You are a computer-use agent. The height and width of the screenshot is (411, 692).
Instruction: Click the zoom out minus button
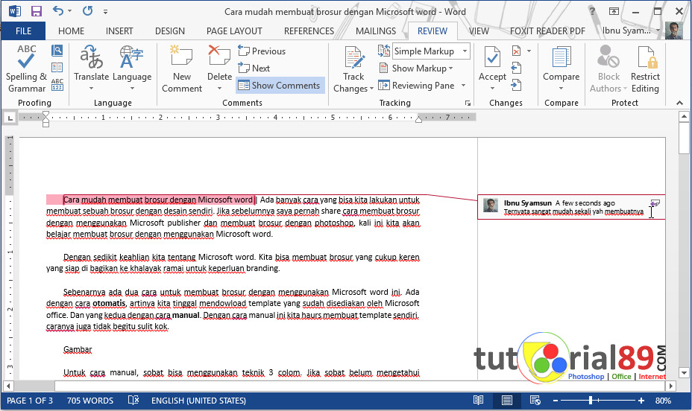tap(556, 401)
